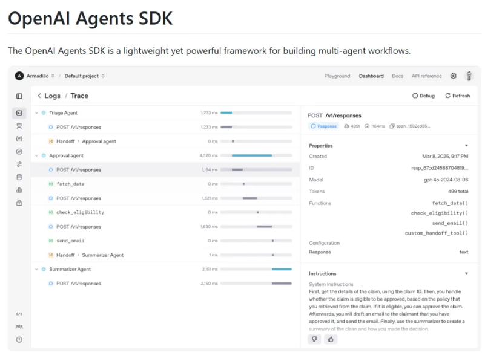The width and height of the screenshot is (482, 364).
Task: Click the 1164ms duration clock icon
Action: 367,126
